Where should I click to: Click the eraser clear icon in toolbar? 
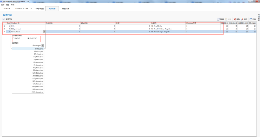tap(242, 20)
